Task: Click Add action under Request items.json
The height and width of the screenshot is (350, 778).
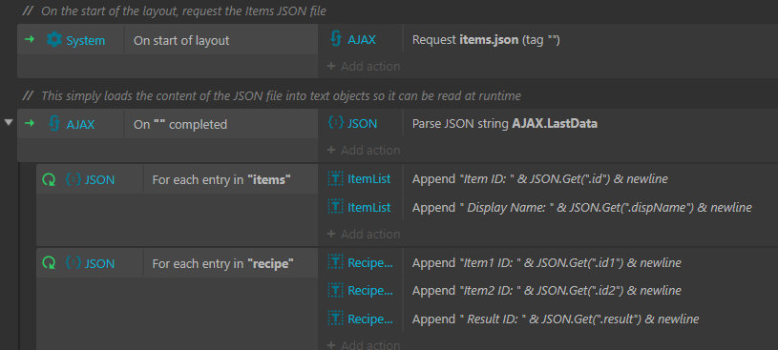Action: (x=364, y=66)
